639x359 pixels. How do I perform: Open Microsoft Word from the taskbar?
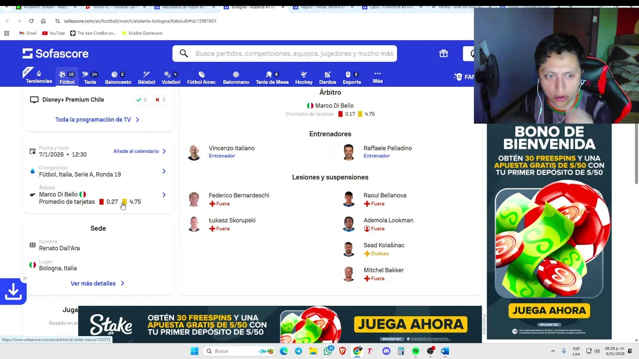pos(445,351)
